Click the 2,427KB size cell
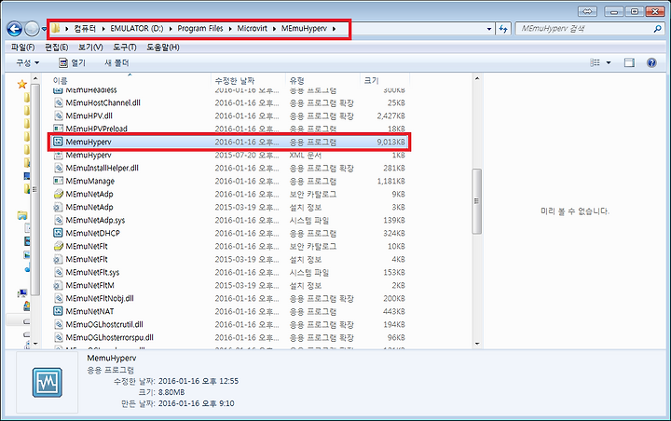The image size is (671, 421). click(x=390, y=115)
